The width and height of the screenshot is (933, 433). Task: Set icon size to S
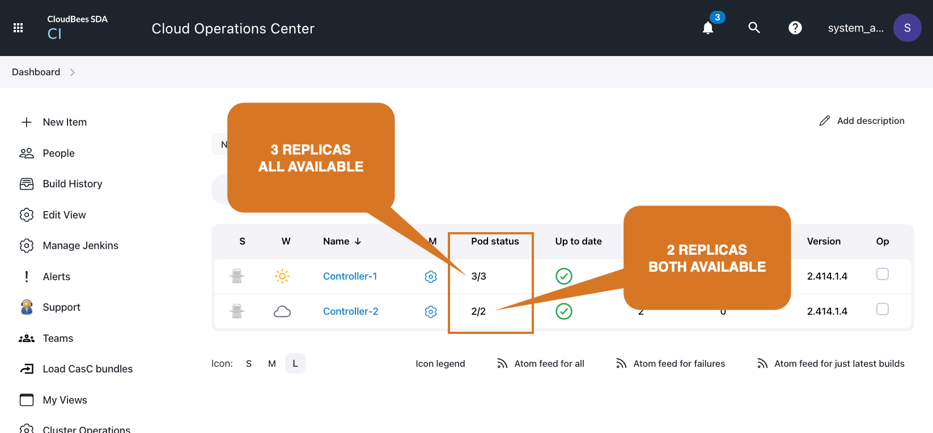point(249,363)
